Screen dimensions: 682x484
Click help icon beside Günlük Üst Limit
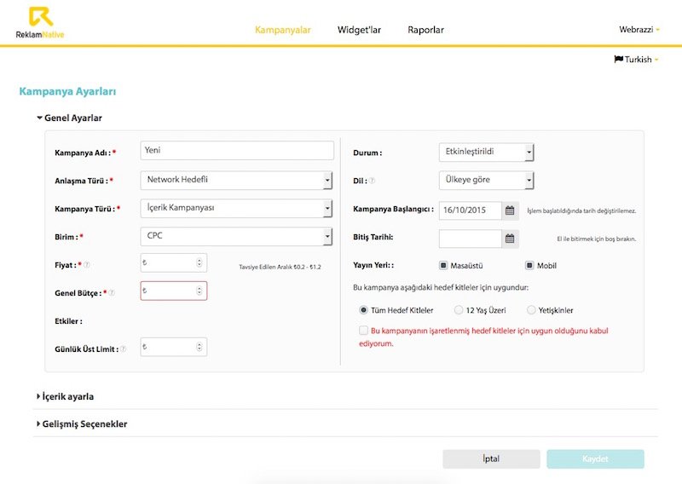(123, 349)
